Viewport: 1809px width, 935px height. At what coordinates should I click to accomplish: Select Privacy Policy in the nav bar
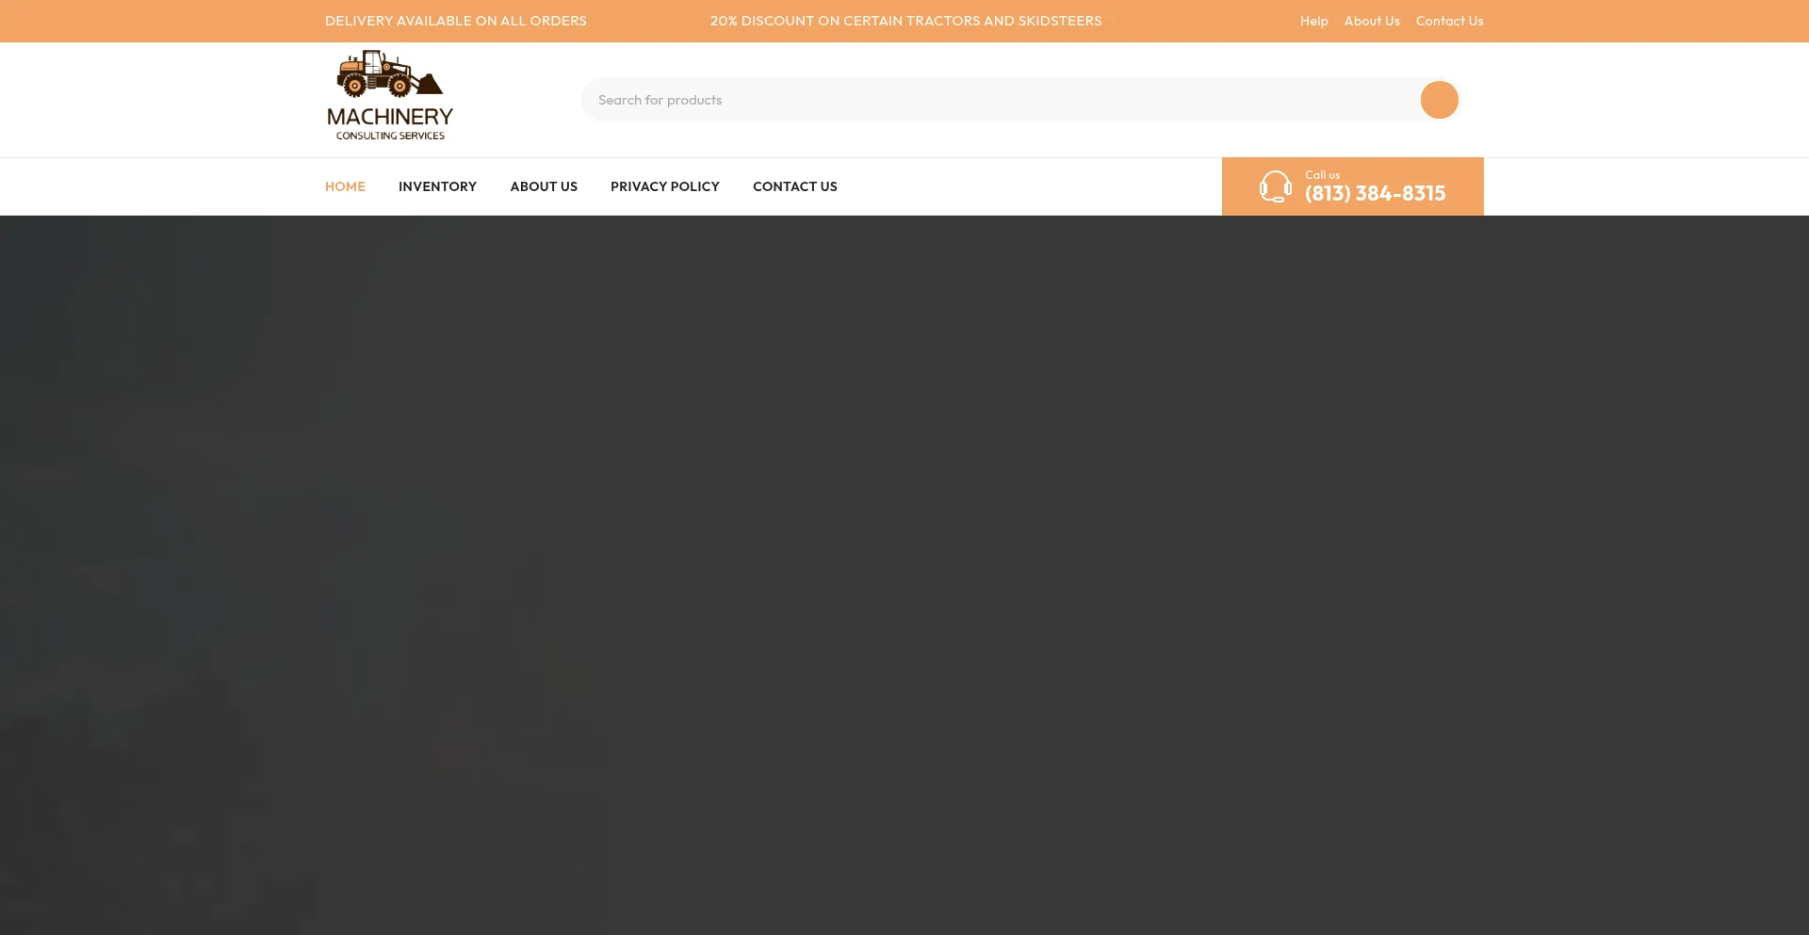(x=664, y=186)
